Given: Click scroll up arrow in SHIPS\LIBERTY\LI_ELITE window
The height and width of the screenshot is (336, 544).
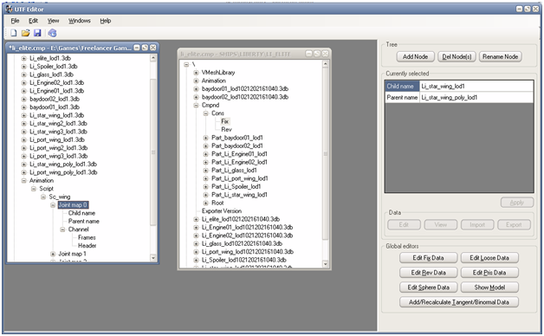Looking at the screenshot, I should (x=325, y=64).
